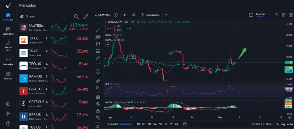
Task: Select the 1M time range
Action: tap(149, 124)
